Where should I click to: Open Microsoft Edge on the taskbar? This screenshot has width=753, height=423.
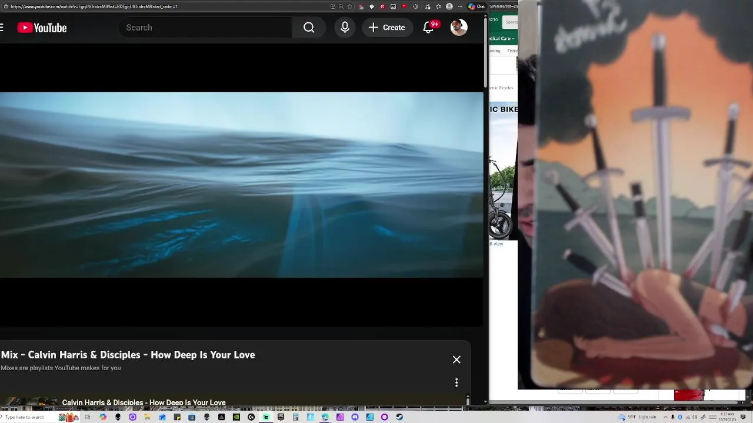[325, 417]
